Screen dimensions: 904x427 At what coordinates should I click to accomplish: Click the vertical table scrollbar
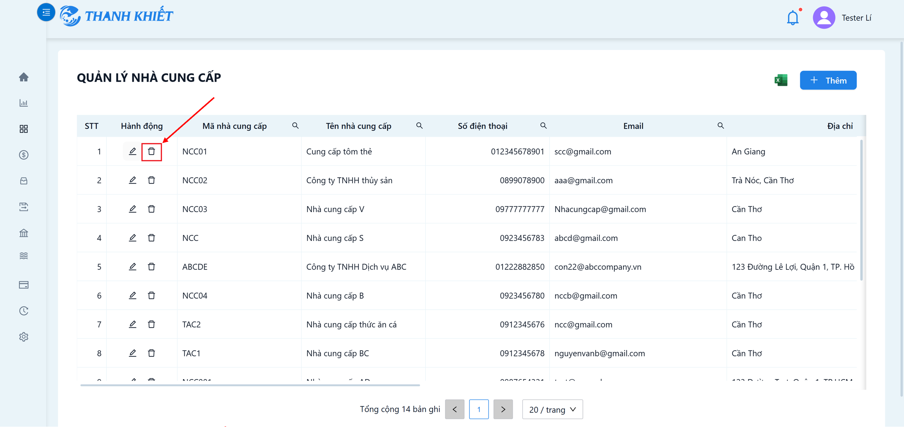tap(861, 210)
